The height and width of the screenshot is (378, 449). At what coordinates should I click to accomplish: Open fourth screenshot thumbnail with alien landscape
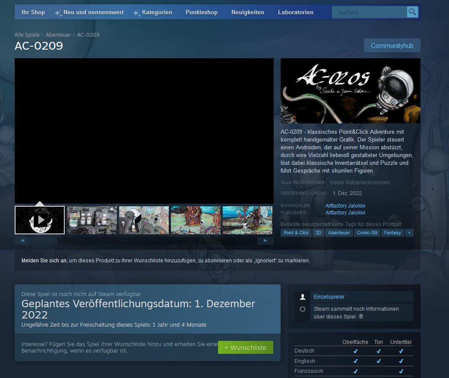click(x=196, y=220)
